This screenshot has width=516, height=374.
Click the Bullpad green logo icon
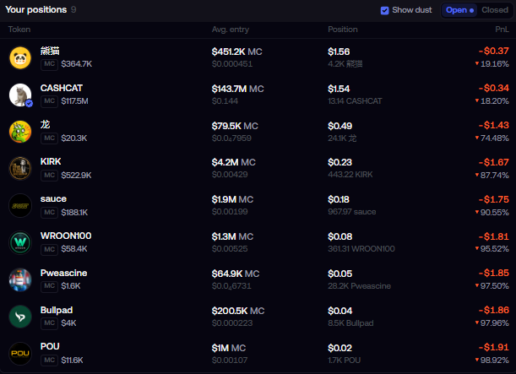click(20, 317)
